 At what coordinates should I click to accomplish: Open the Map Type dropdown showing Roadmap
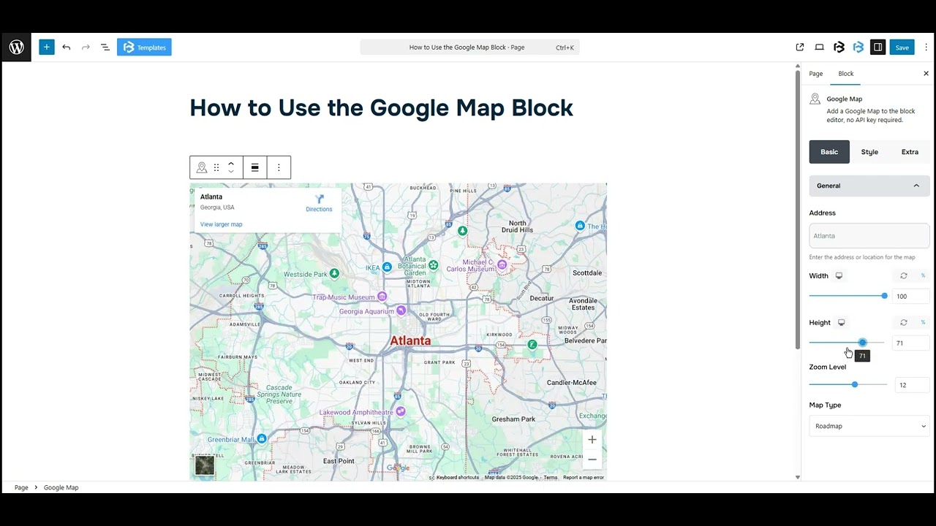pyautogui.click(x=869, y=426)
